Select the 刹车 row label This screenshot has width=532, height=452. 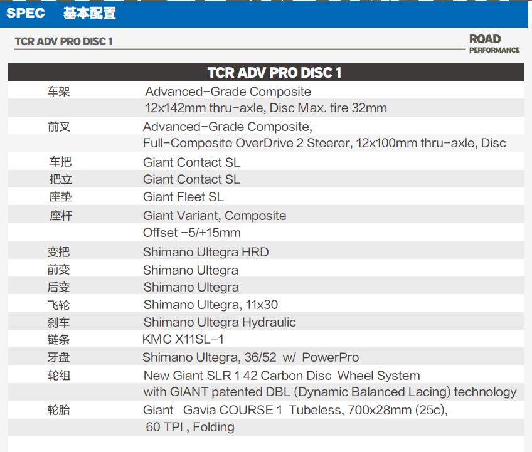pos(59,322)
